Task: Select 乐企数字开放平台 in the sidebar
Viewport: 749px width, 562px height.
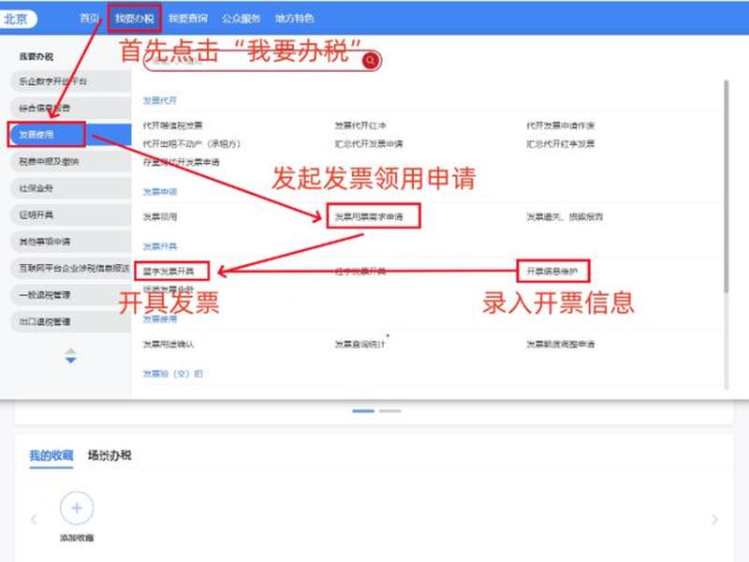Action: pos(71,81)
